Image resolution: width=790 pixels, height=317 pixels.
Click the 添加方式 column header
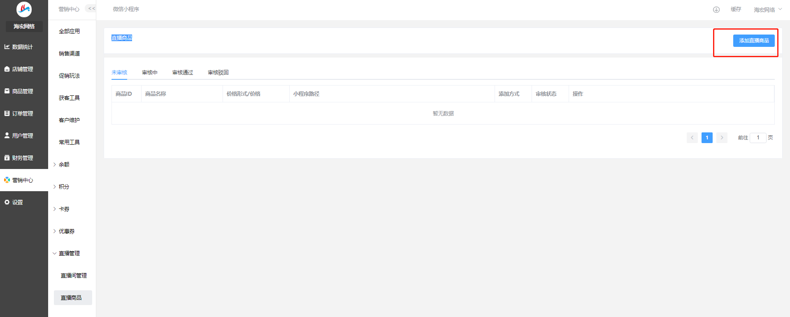tap(513, 94)
